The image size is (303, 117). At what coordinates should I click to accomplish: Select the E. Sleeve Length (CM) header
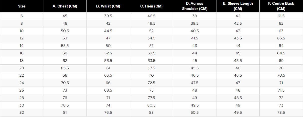point(238,6)
